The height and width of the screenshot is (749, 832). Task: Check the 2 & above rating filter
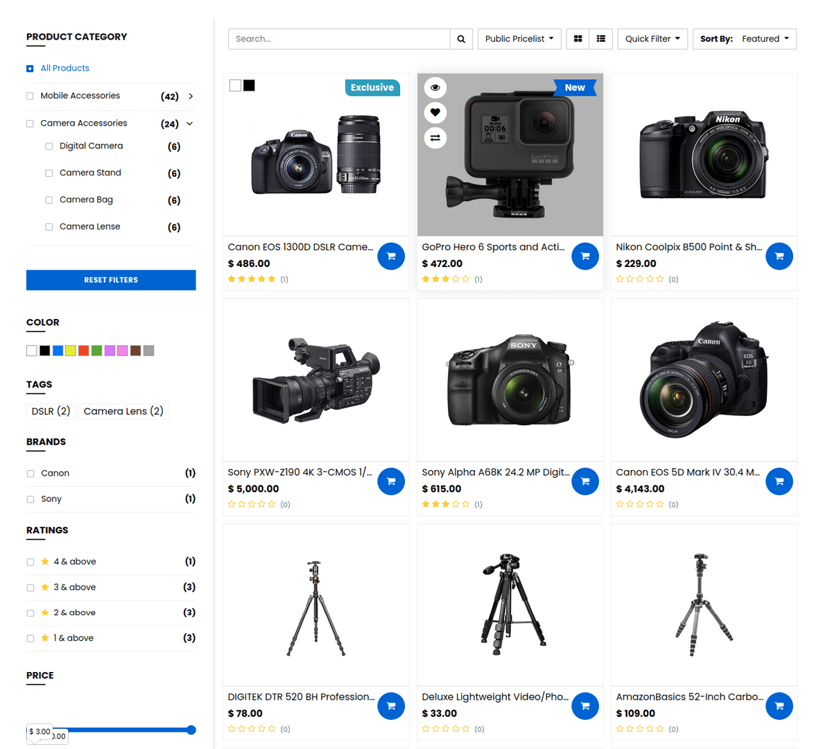coord(31,613)
